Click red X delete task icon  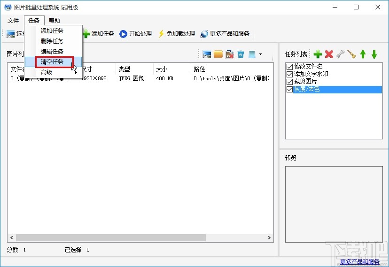pyautogui.click(x=329, y=54)
